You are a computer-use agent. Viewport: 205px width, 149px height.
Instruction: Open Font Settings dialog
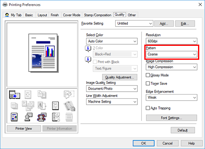pyautogui.click(x=171, y=118)
